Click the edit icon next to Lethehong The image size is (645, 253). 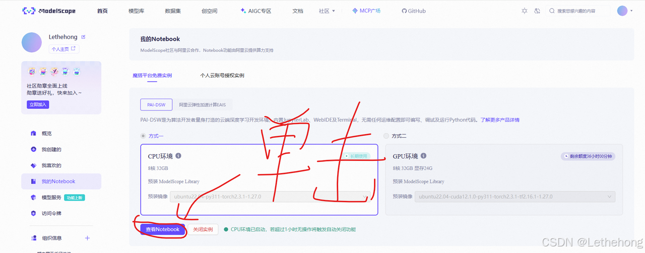(84, 37)
